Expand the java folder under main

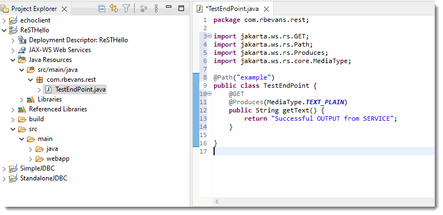click(31, 149)
